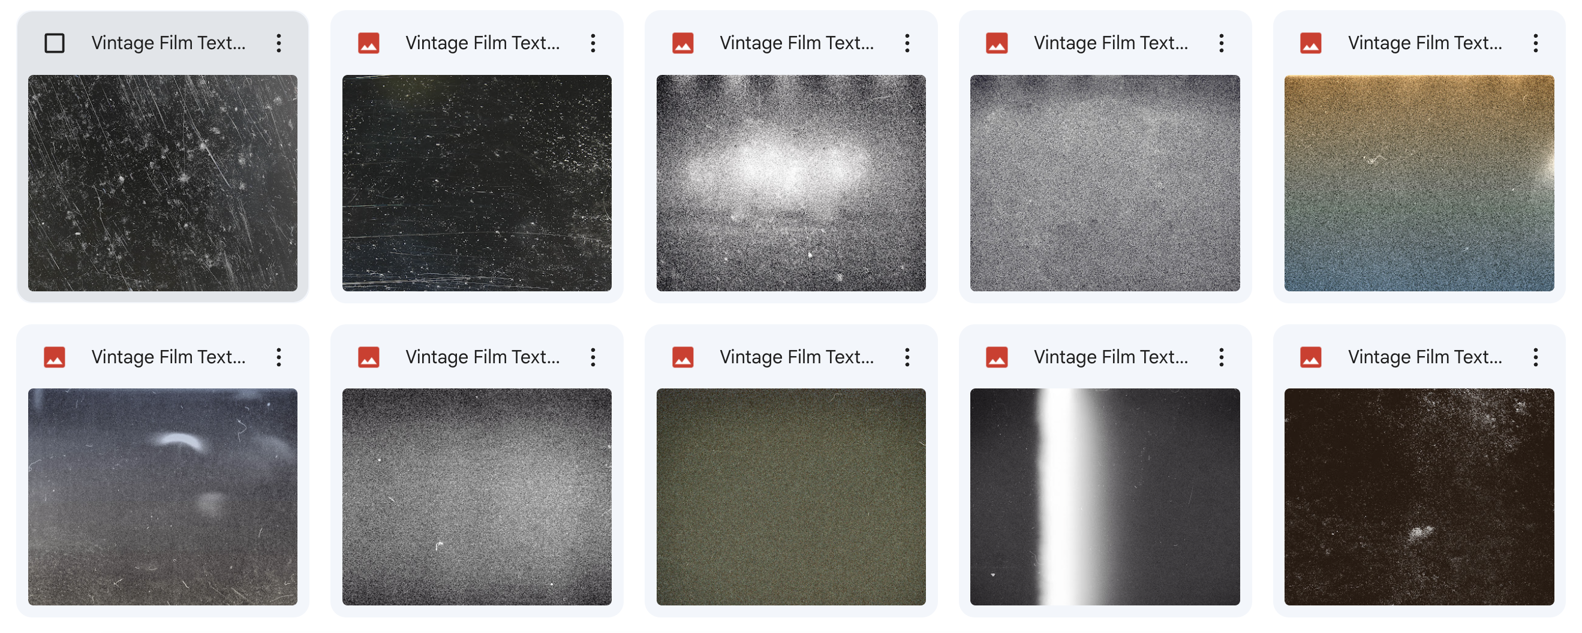The width and height of the screenshot is (1582, 633).
Task: Click the image file icon on second card
Action: coord(369,43)
